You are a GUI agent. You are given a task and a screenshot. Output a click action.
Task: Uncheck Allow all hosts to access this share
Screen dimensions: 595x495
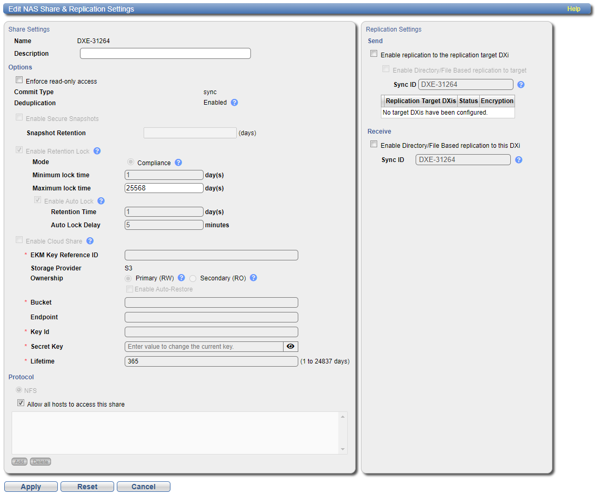[21, 403]
